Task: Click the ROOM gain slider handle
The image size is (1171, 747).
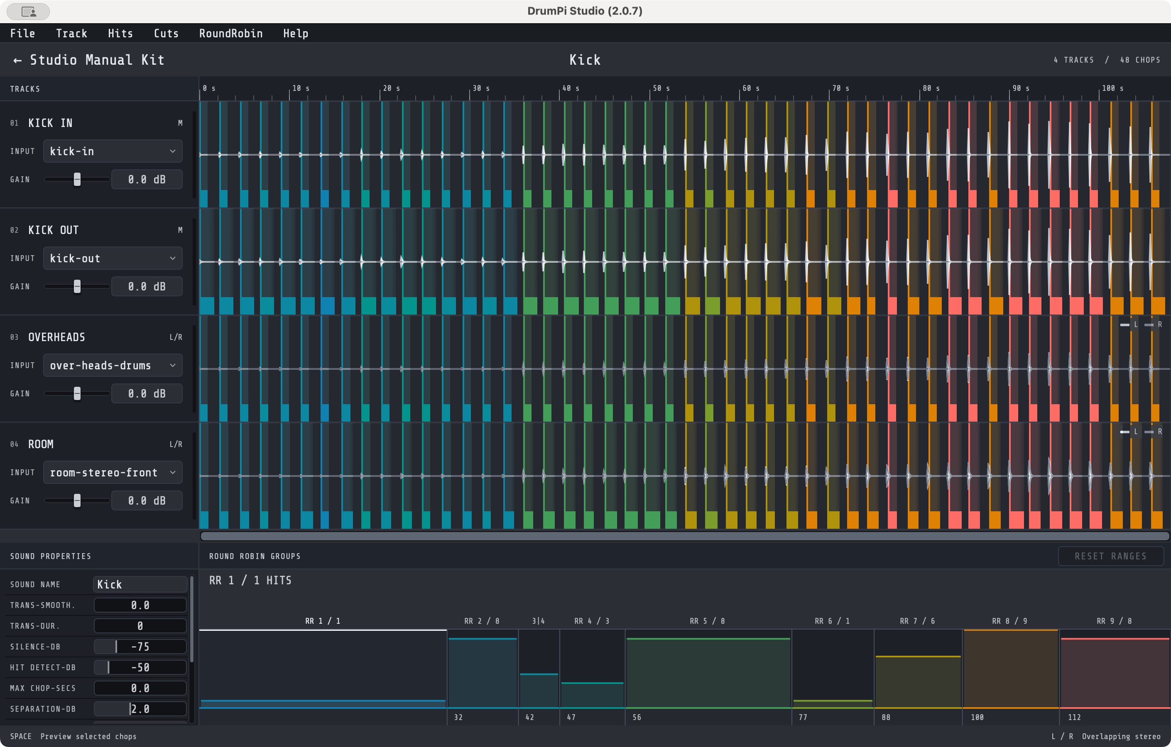Action: [x=77, y=500]
